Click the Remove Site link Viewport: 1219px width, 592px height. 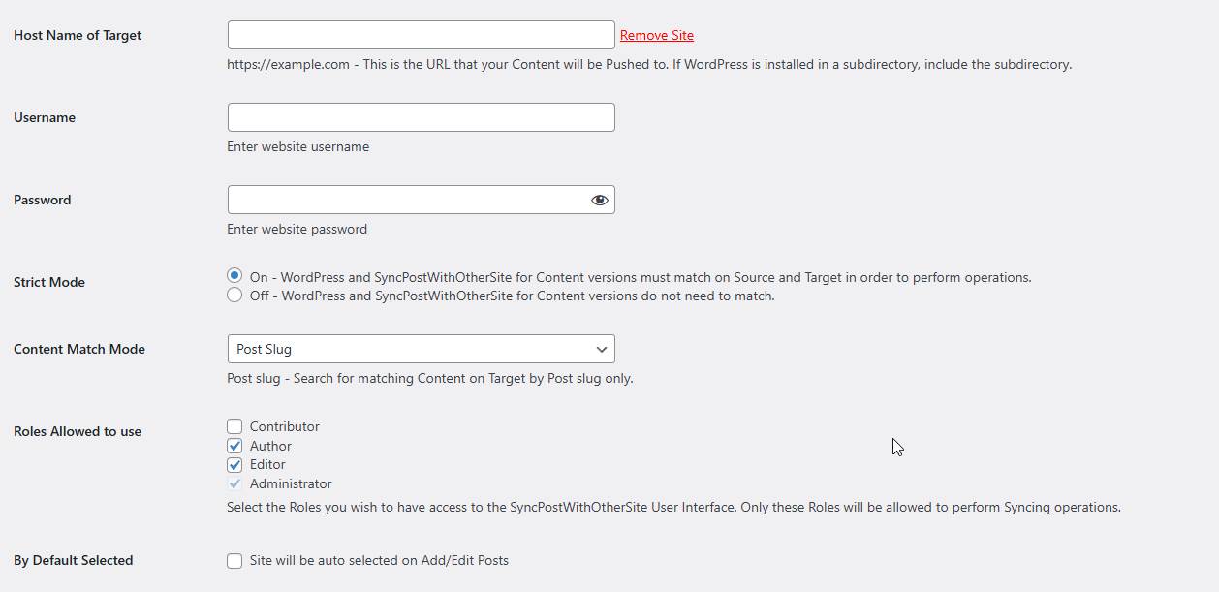pyautogui.click(x=656, y=35)
